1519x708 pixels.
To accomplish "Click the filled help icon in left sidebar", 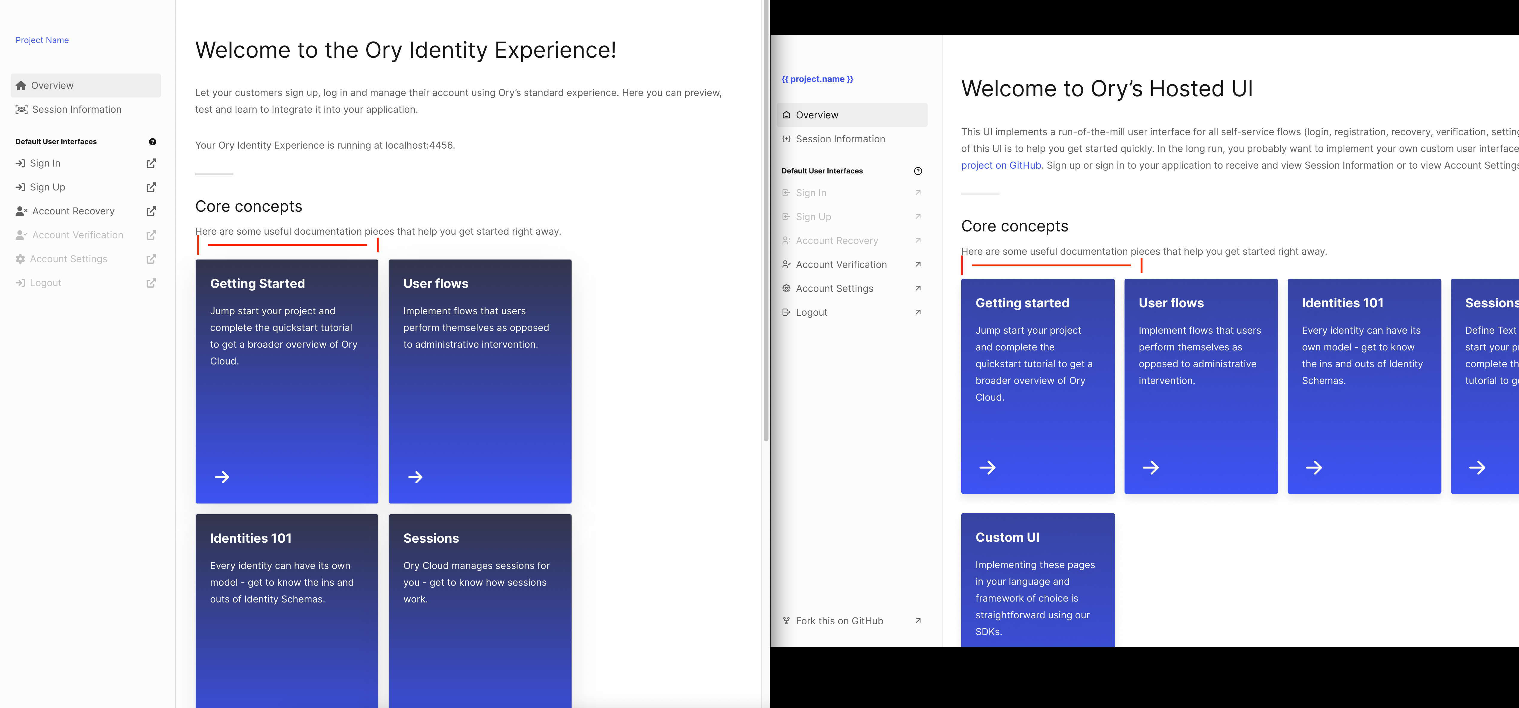I will pos(153,142).
